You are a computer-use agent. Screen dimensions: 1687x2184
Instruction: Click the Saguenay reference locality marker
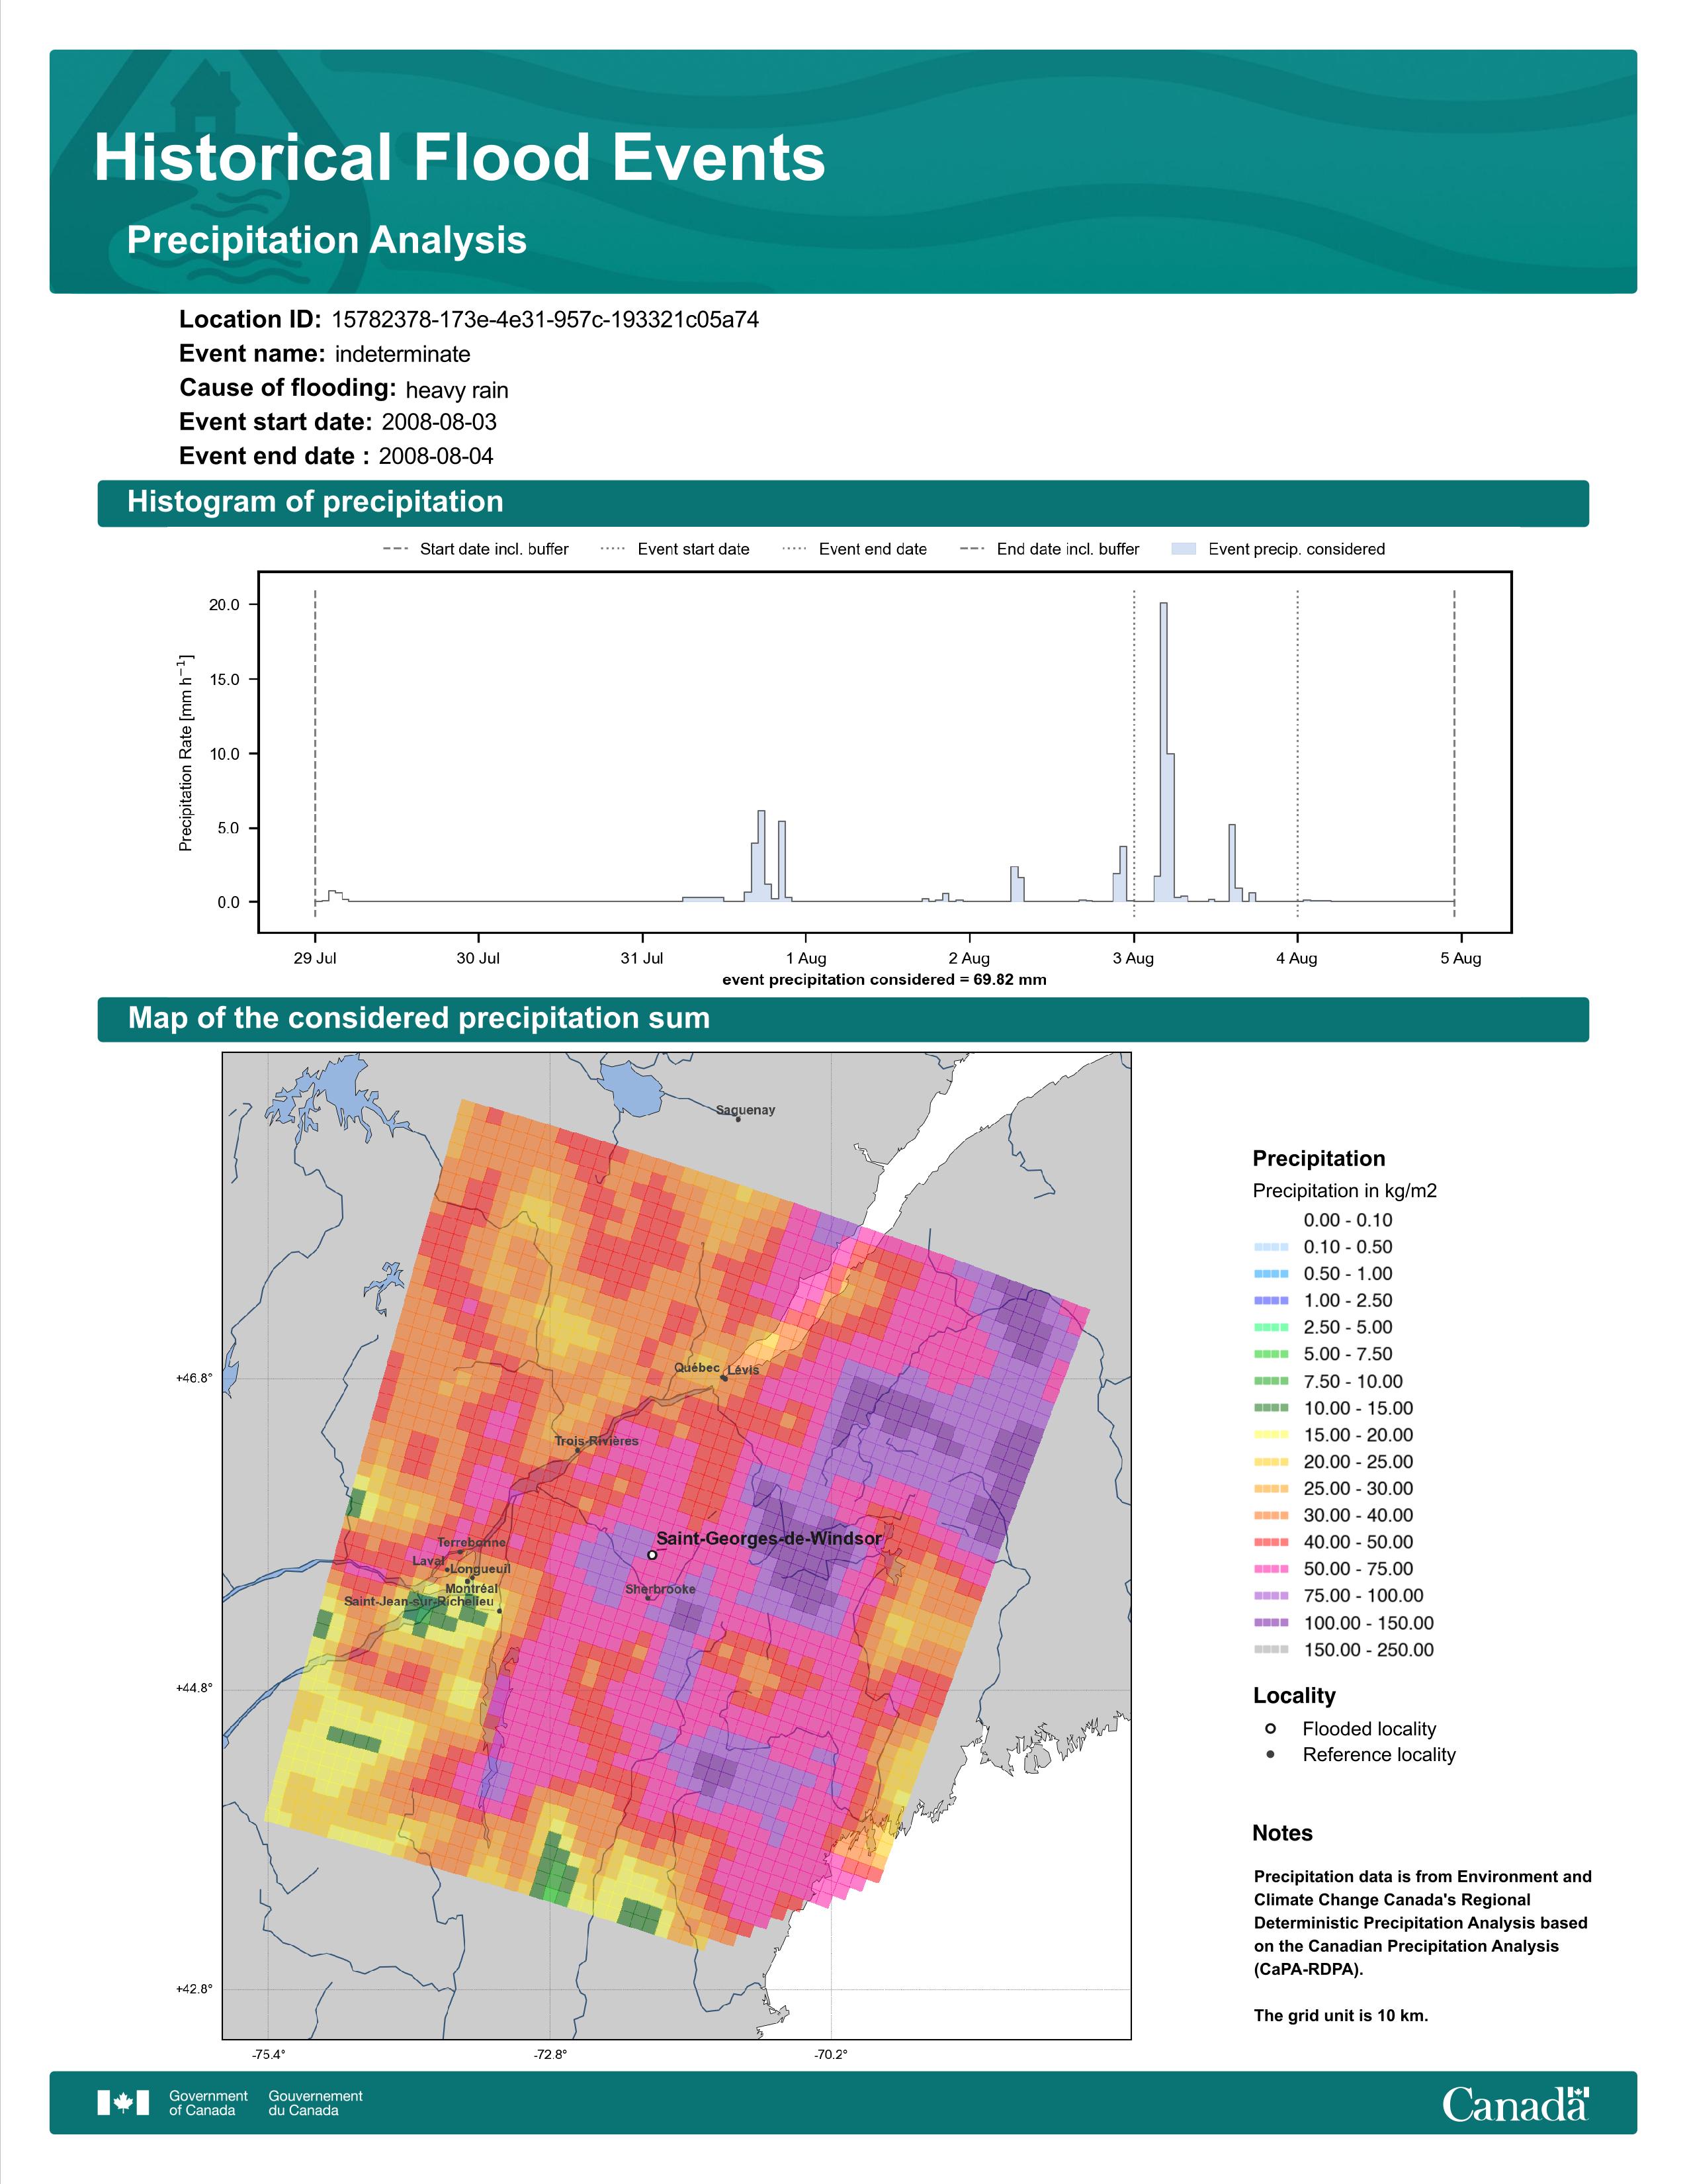tap(738, 1119)
